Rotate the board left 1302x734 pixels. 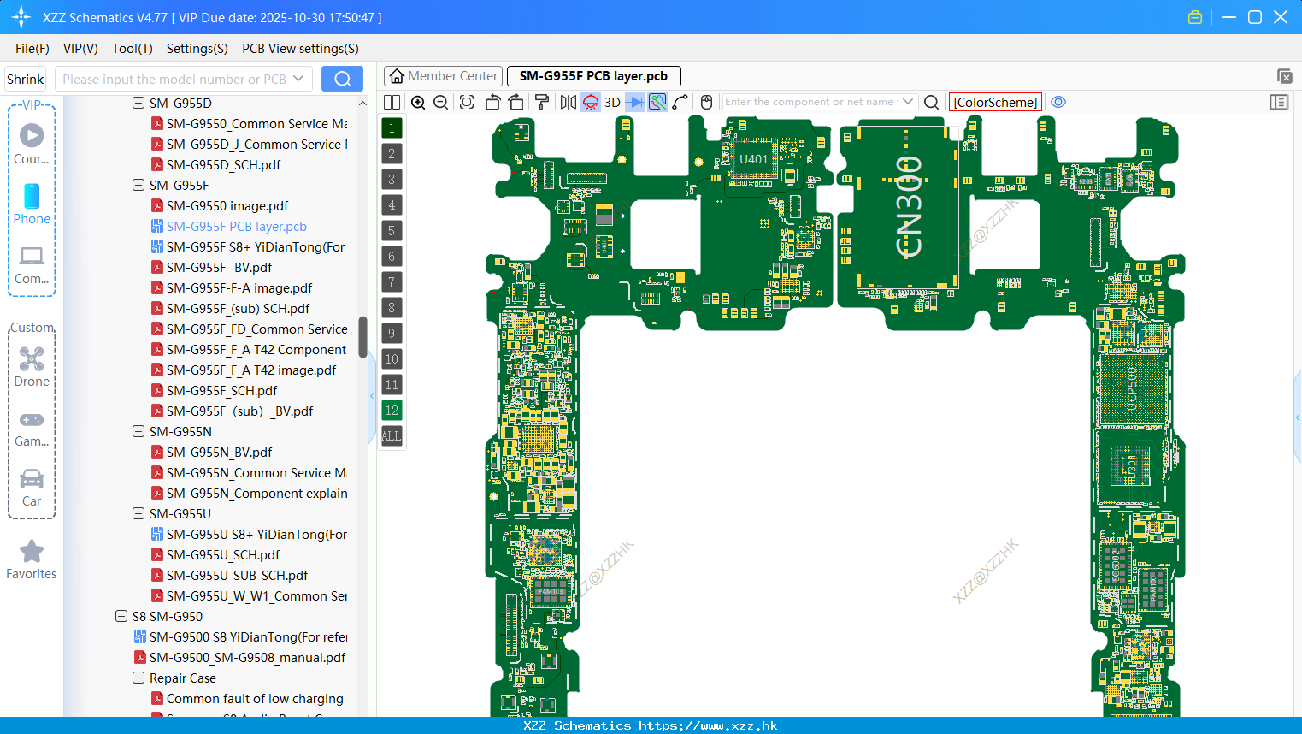tap(492, 102)
